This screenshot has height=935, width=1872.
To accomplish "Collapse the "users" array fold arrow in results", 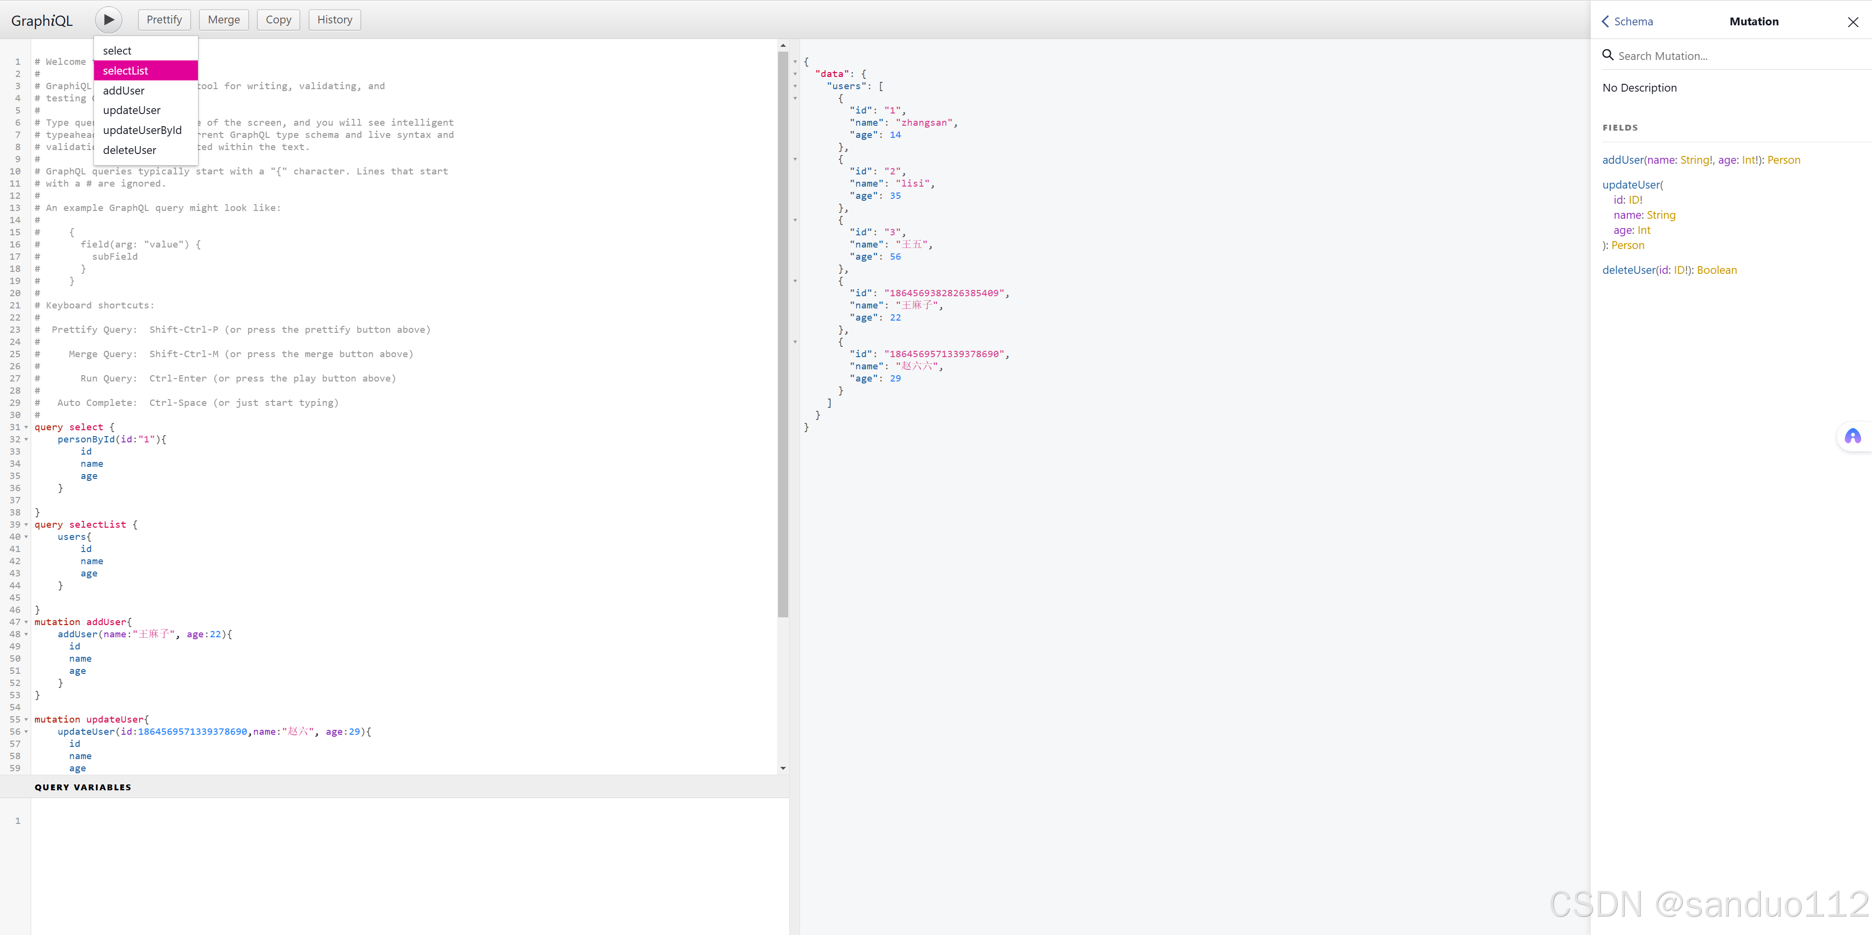I will pyautogui.click(x=795, y=86).
